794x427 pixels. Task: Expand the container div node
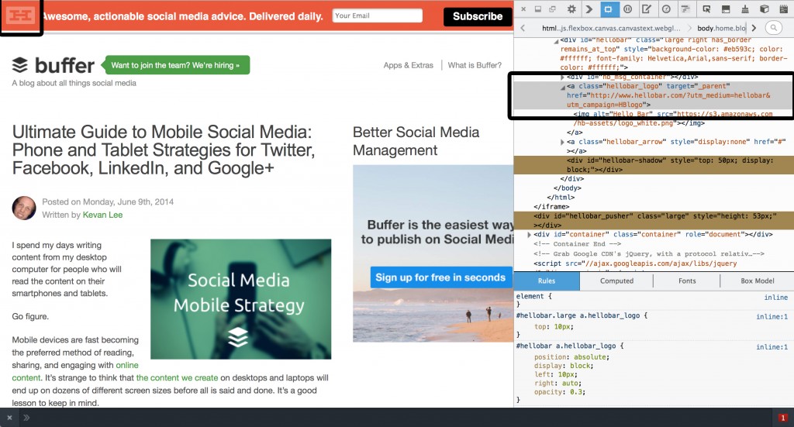pyautogui.click(x=529, y=235)
